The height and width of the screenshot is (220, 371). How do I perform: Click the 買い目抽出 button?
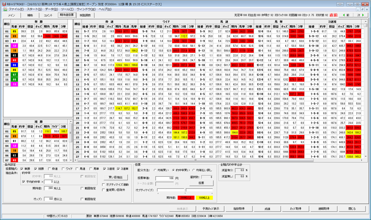point(115,177)
